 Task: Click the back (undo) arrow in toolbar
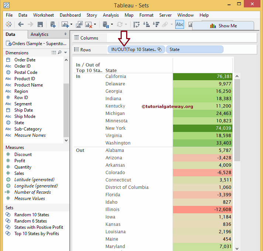point(21,24)
